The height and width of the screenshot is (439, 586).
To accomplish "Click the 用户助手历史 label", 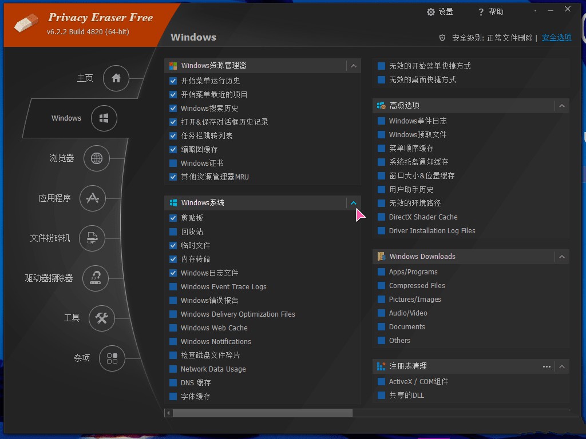I will [411, 190].
